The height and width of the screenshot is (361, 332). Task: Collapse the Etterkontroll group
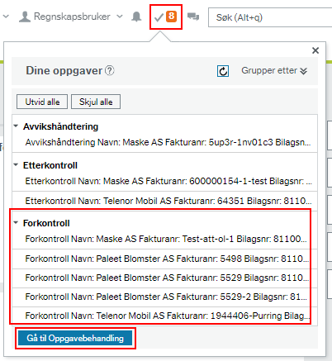point(16,165)
